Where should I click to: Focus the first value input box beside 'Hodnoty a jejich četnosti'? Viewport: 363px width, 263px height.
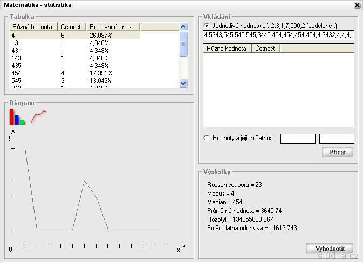tap(298, 139)
